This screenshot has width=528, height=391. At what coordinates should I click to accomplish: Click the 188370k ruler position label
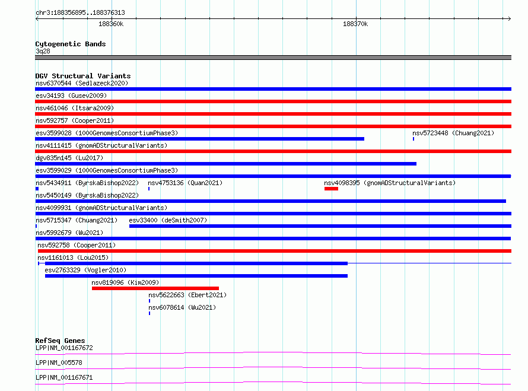(355, 24)
